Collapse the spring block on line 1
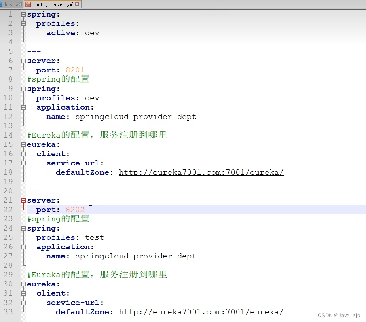 pyautogui.click(x=23, y=14)
